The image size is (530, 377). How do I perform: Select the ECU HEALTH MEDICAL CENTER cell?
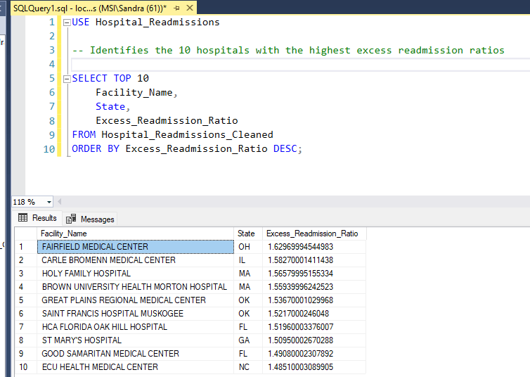(135, 367)
